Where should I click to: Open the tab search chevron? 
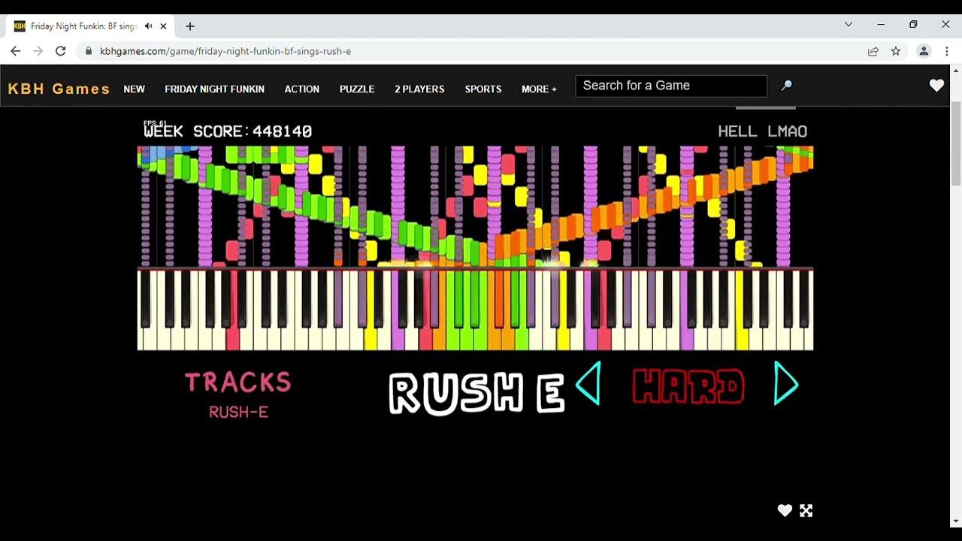[849, 24]
